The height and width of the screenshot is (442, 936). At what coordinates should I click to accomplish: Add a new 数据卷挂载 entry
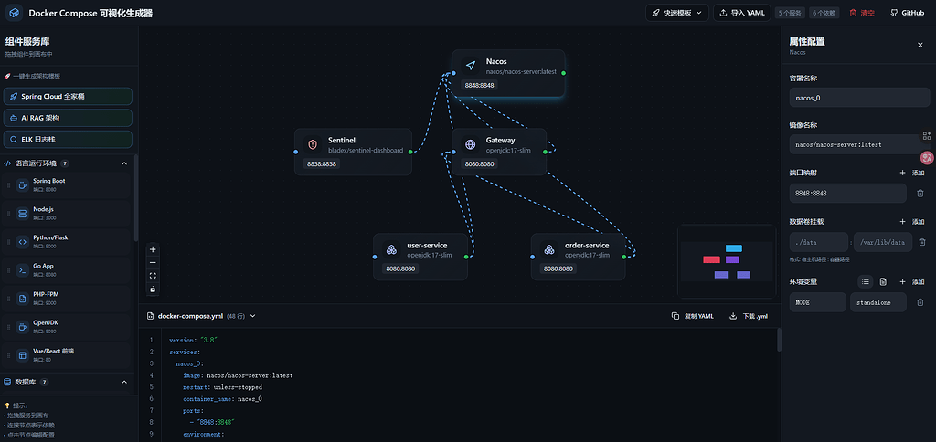(912, 221)
